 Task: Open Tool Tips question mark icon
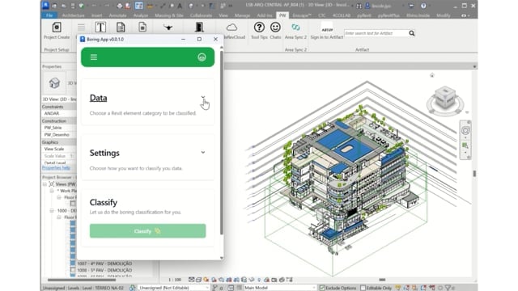(x=259, y=27)
